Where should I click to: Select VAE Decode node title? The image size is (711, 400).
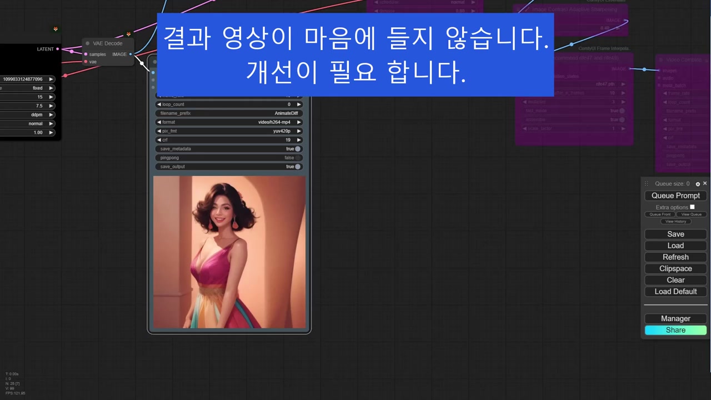(107, 43)
